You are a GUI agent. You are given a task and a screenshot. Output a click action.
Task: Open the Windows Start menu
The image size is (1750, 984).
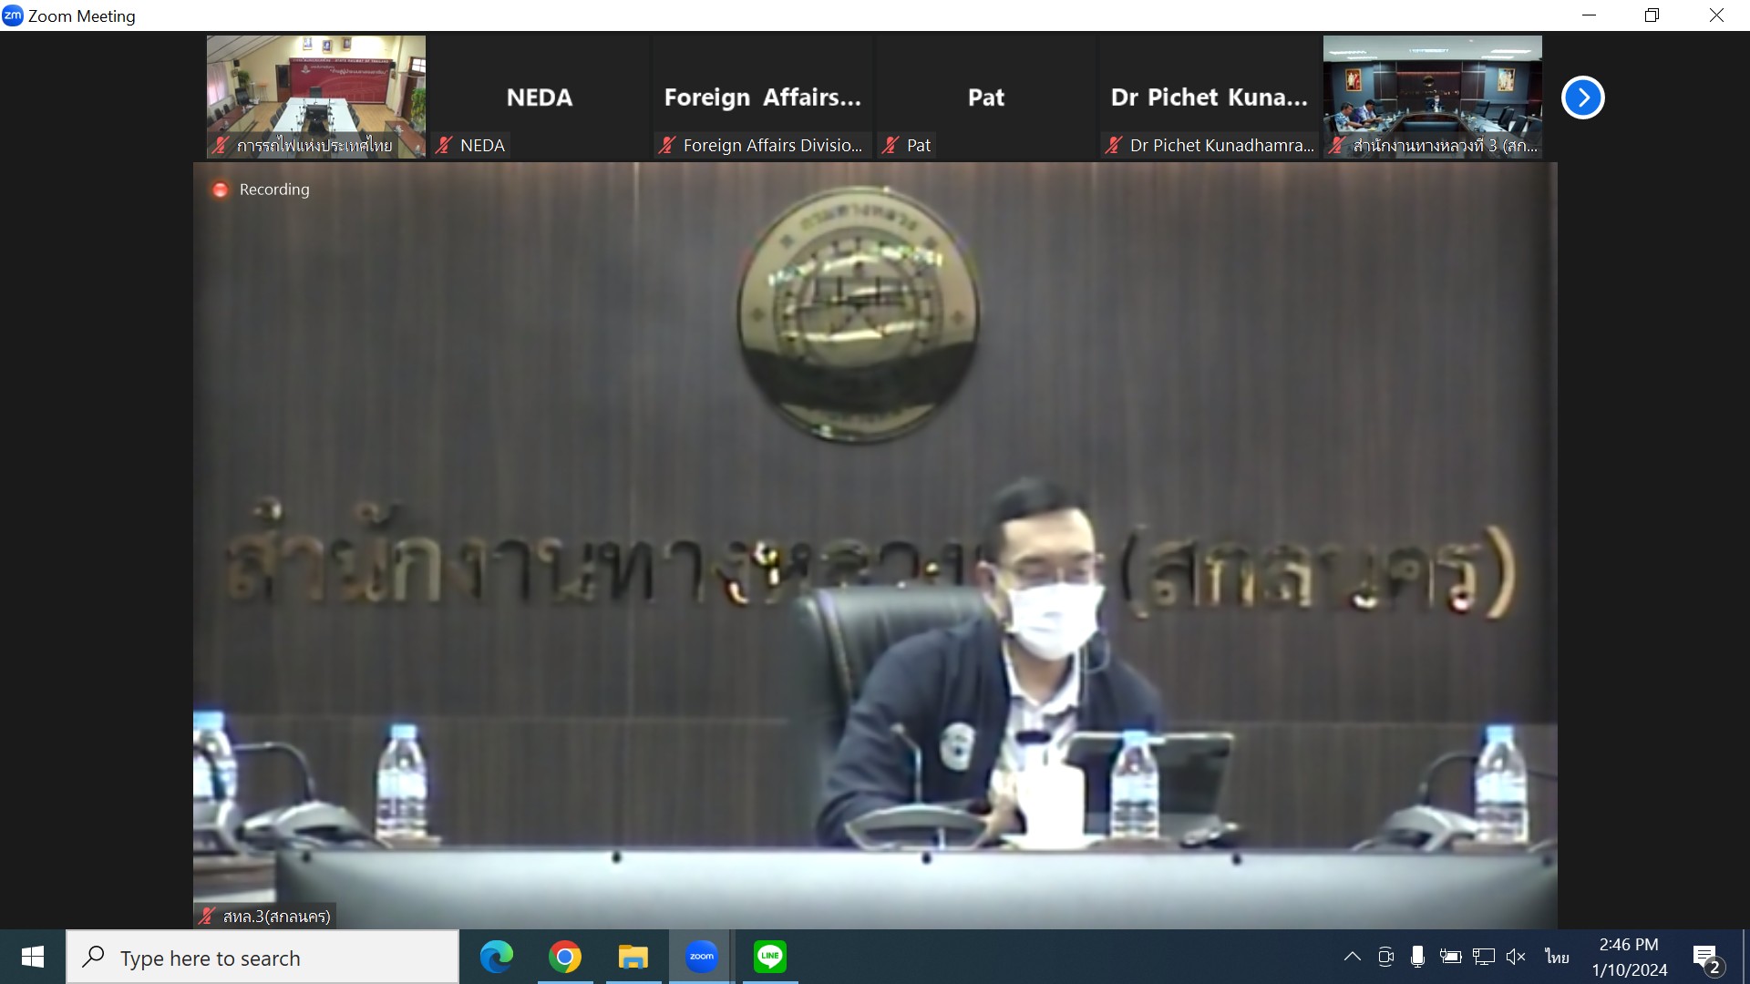[33, 957]
